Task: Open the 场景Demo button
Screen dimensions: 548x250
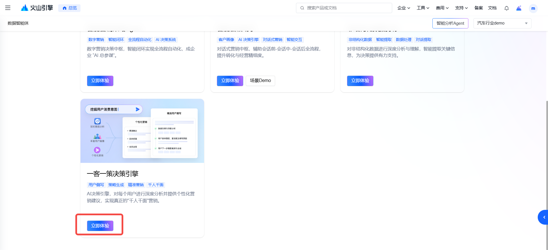Action: pos(260,81)
